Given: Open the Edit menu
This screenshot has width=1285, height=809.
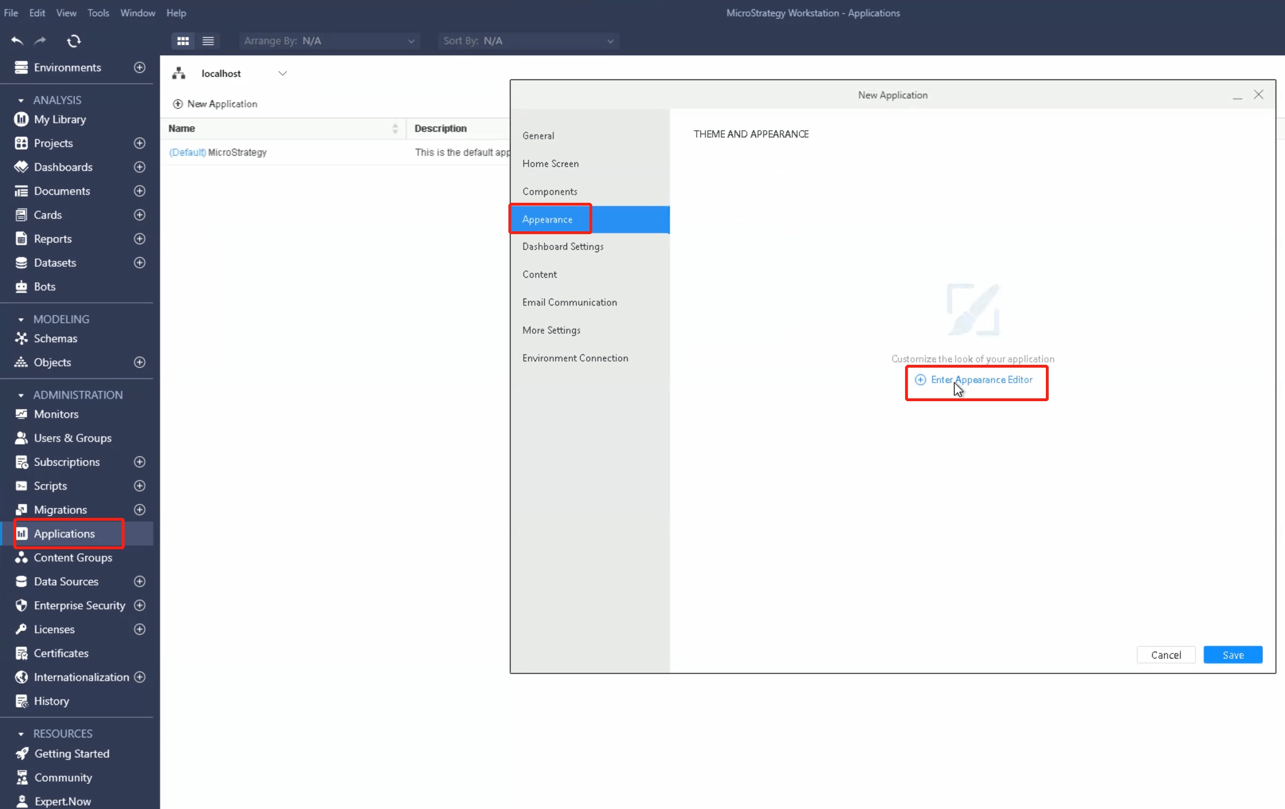Looking at the screenshot, I should [37, 13].
